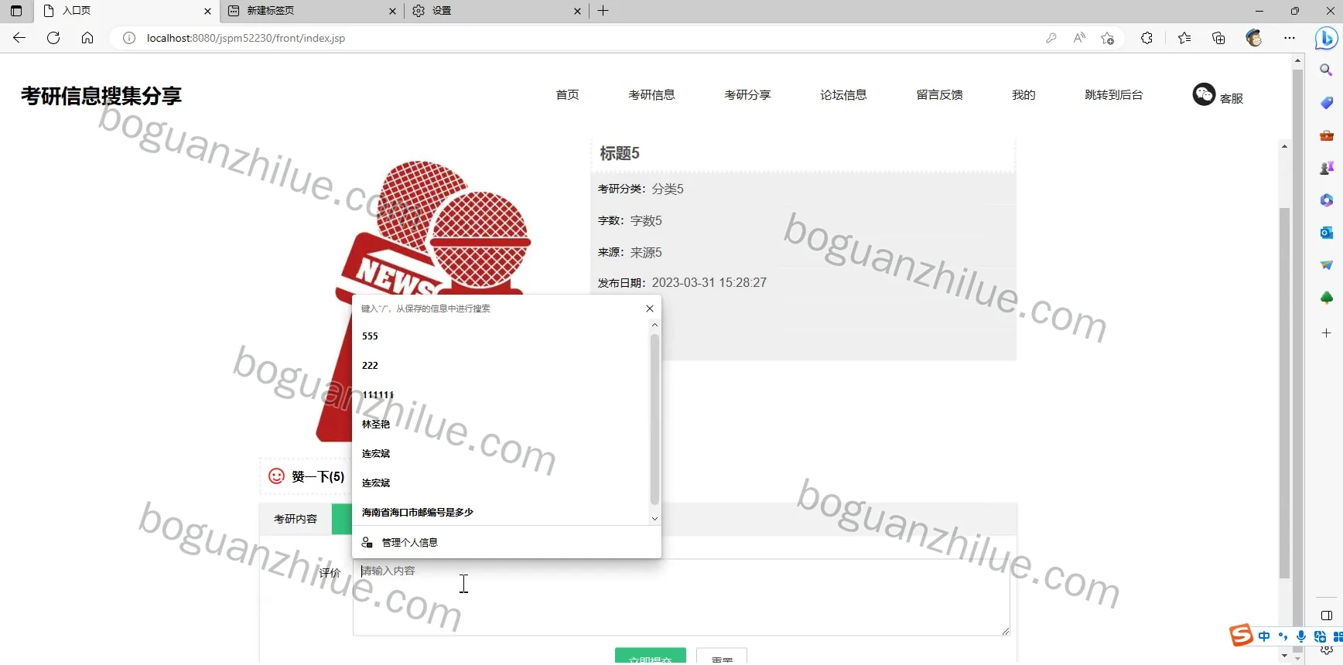1343x665 pixels.
Task: Open the 我的 menu item
Action: tap(1023, 95)
